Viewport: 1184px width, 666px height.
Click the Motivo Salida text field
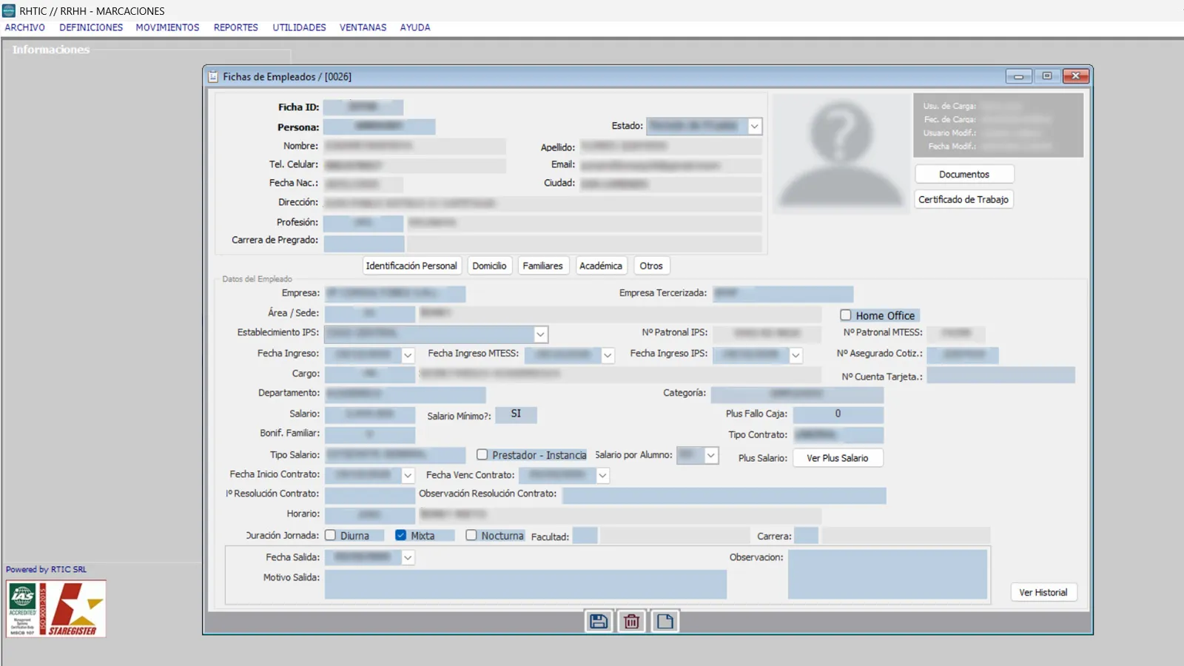[x=525, y=584]
